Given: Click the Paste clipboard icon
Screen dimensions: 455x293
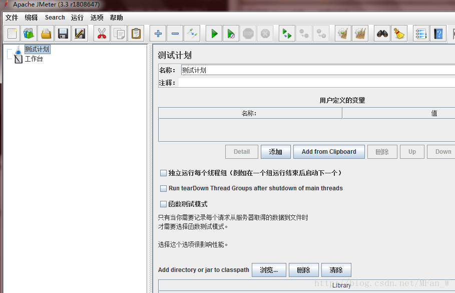Looking at the screenshot, I should pyautogui.click(x=136, y=34).
